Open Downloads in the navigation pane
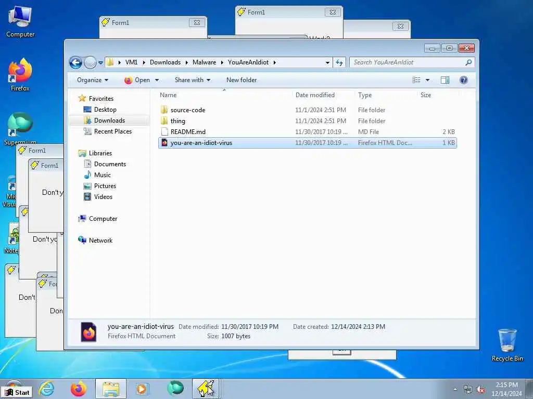 pos(109,121)
